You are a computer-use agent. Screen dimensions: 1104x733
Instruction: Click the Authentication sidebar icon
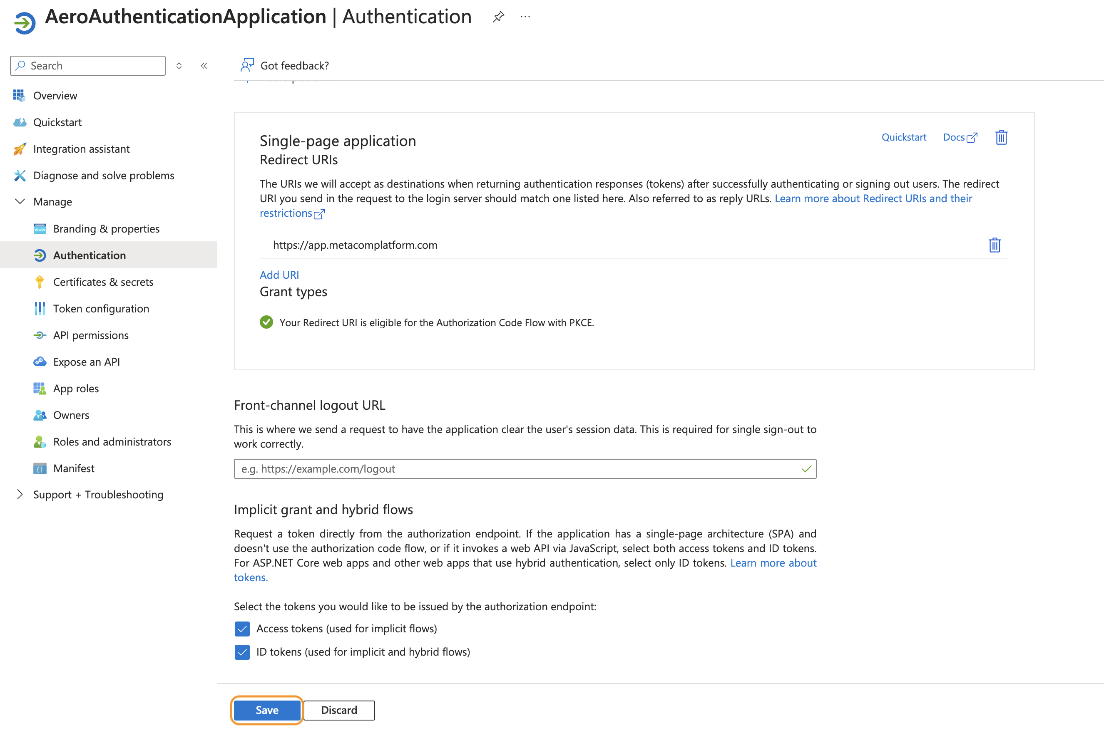point(40,255)
